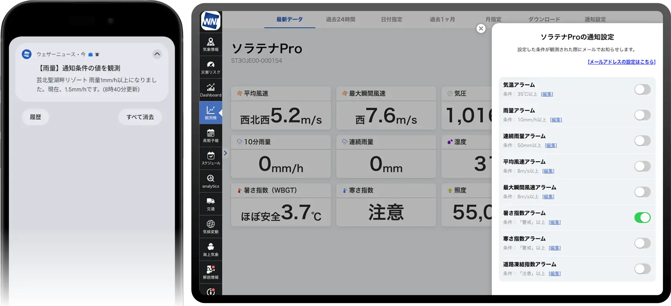Switch to the 日付指定 tab
The height and width of the screenshot is (306, 671).
pyautogui.click(x=391, y=19)
